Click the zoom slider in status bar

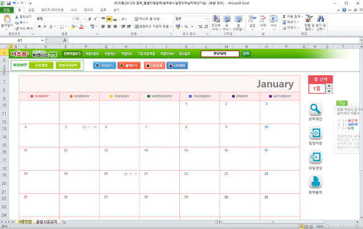(x=342, y=227)
